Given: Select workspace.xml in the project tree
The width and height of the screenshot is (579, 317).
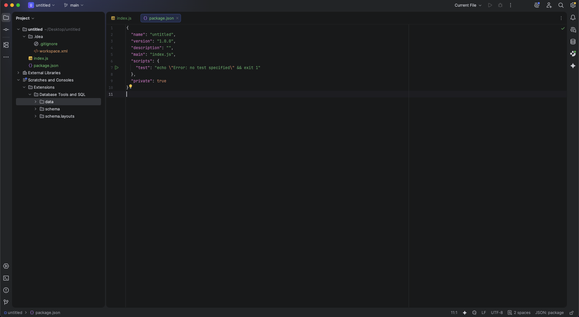Looking at the screenshot, I should click(x=53, y=51).
